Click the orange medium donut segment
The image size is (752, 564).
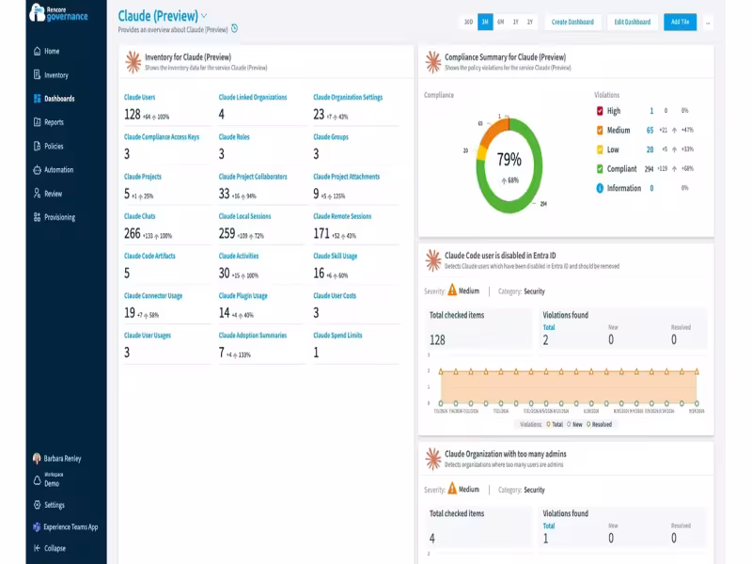click(492, 131)
